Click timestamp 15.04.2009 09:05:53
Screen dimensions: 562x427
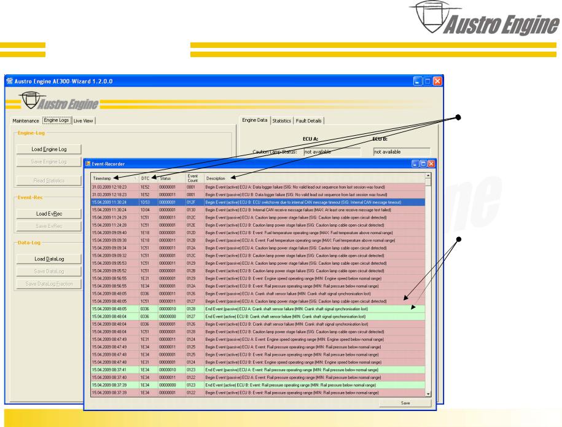coord(109,263)
